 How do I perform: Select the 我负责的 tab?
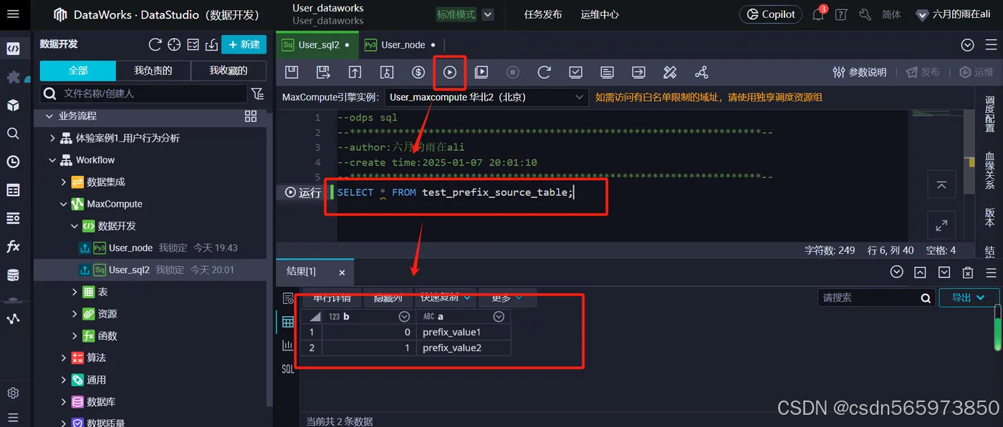coord(153,70)
